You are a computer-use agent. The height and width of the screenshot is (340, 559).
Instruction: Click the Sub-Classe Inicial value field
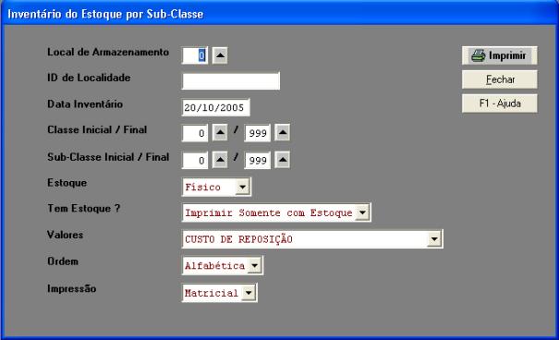pyautogui.click(x=195, y=160)
